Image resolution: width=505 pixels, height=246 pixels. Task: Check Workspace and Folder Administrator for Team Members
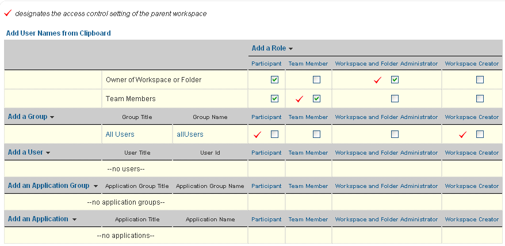(395, 98)
